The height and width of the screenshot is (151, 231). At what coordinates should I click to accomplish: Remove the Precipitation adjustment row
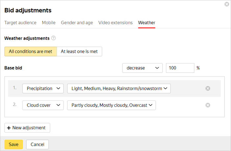coord(208,88)
